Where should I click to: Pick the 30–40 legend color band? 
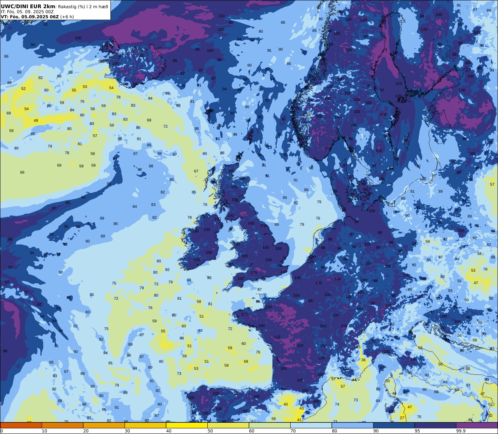pyautogui.click(x=145, y=425)
